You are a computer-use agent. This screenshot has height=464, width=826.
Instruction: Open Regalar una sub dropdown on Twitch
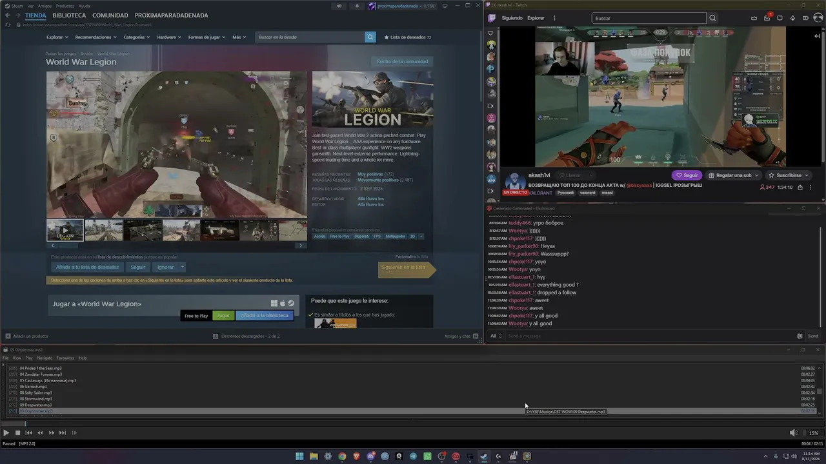coord(733,175)
